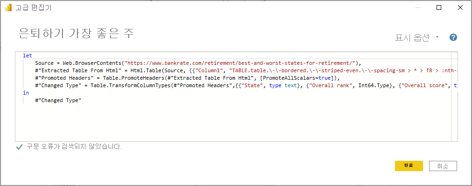Click the 완료 button
The image size is (472, 186).
409,166
